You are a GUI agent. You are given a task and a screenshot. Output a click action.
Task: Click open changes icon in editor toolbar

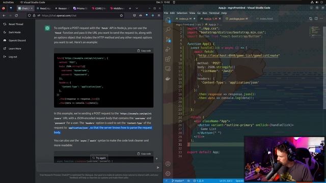(311, 18)
